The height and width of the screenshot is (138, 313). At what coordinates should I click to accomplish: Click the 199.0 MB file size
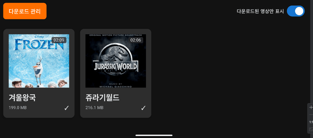tap(18, 108)
